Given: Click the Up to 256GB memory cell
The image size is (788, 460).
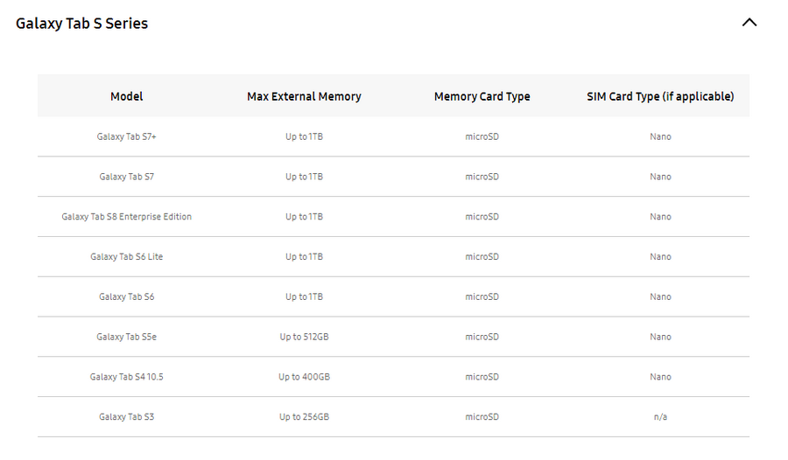Looking at the screenshot, I should [304, 417].
